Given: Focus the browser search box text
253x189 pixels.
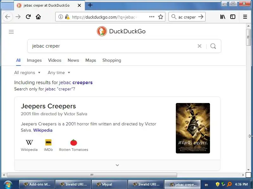Looking at the screenshot, I should coord(187,17).
